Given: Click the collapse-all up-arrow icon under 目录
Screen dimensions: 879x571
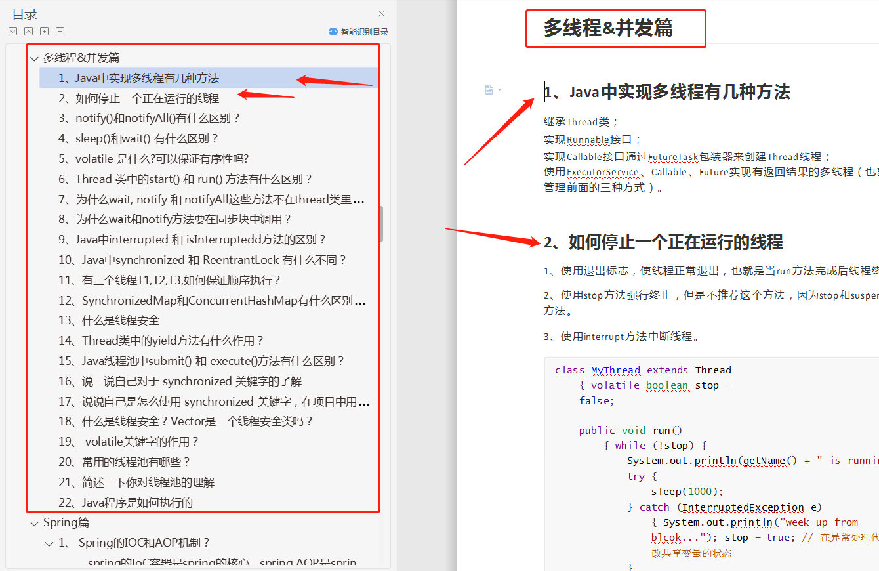Looking at the screenshot, I should pyautogui.click(x=28, y=31).
